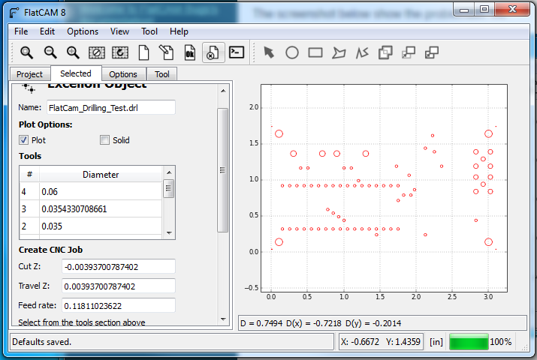Screen dimensions: 537x360
Task: Select the rectangle drawing tool
Action: click(315, 52)
